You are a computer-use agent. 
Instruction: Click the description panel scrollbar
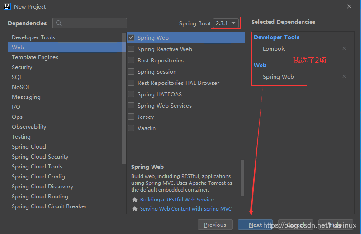[242, 178]
